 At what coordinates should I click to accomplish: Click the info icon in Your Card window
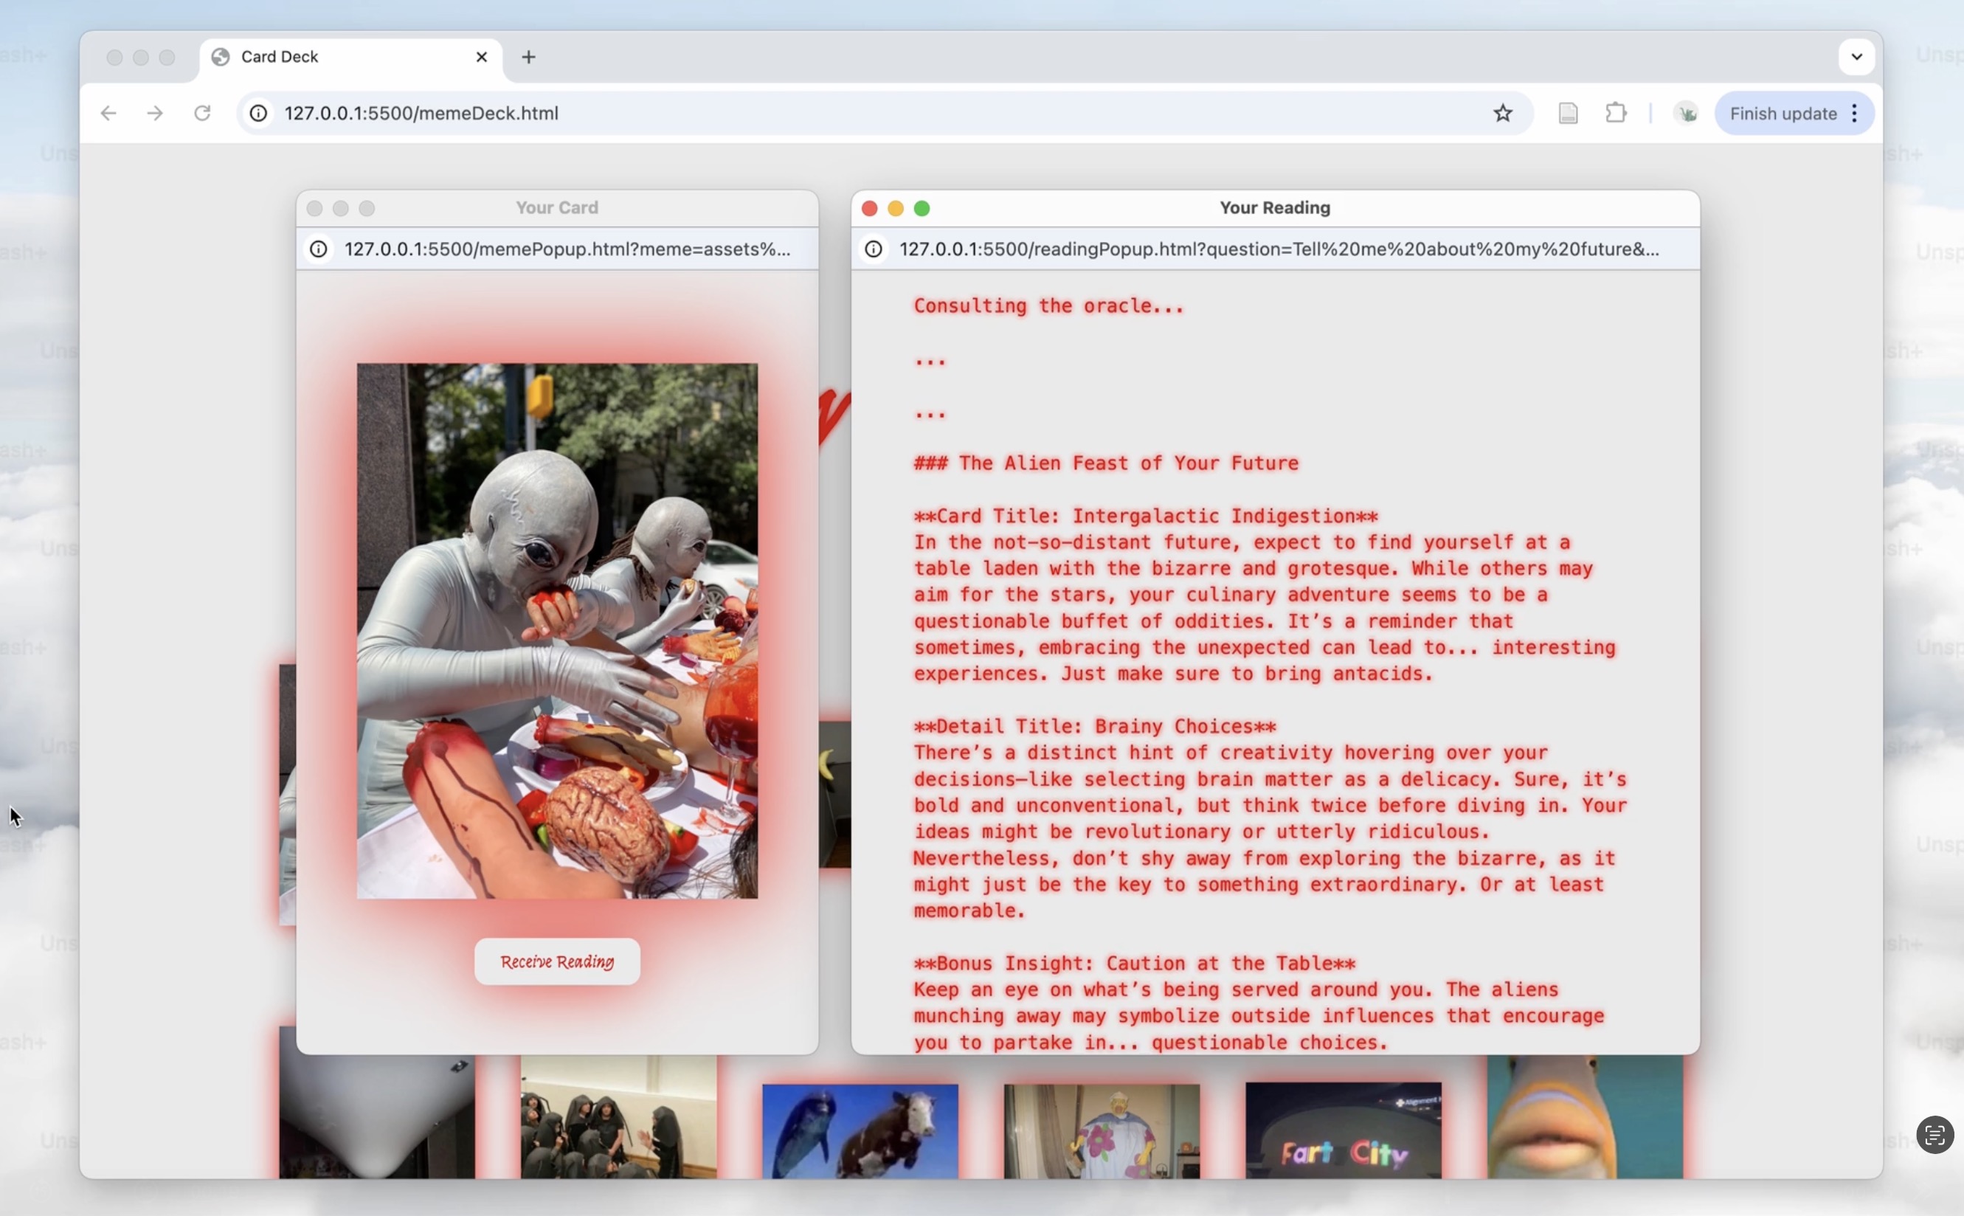[318, 249]
